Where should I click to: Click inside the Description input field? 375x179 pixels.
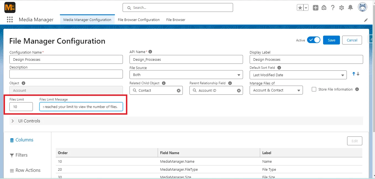pyautogui.click(x=66, y=74)
